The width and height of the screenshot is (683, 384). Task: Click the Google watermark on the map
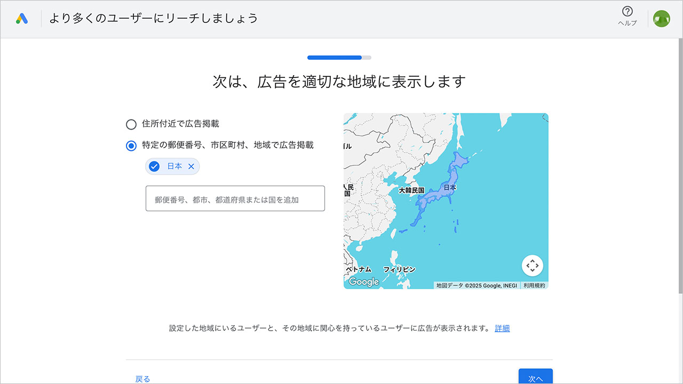[363, 282]
